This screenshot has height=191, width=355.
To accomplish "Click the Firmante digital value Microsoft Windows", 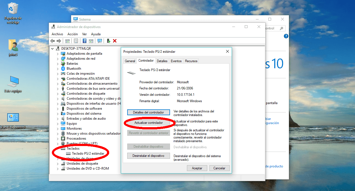I will pyautogui.click(x=189, y=101).
